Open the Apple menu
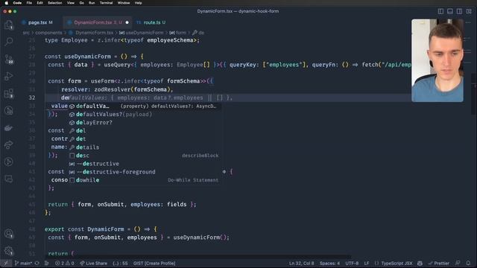 (x=7, y=3)
